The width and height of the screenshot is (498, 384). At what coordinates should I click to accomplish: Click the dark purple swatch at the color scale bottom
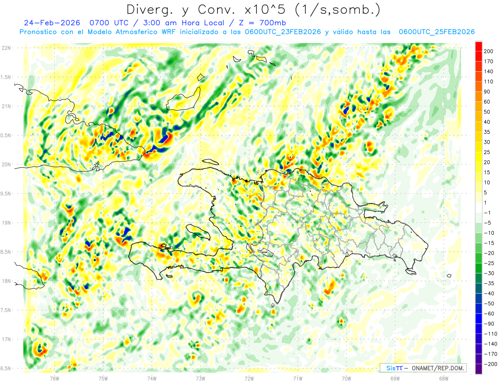click(478, 369)
